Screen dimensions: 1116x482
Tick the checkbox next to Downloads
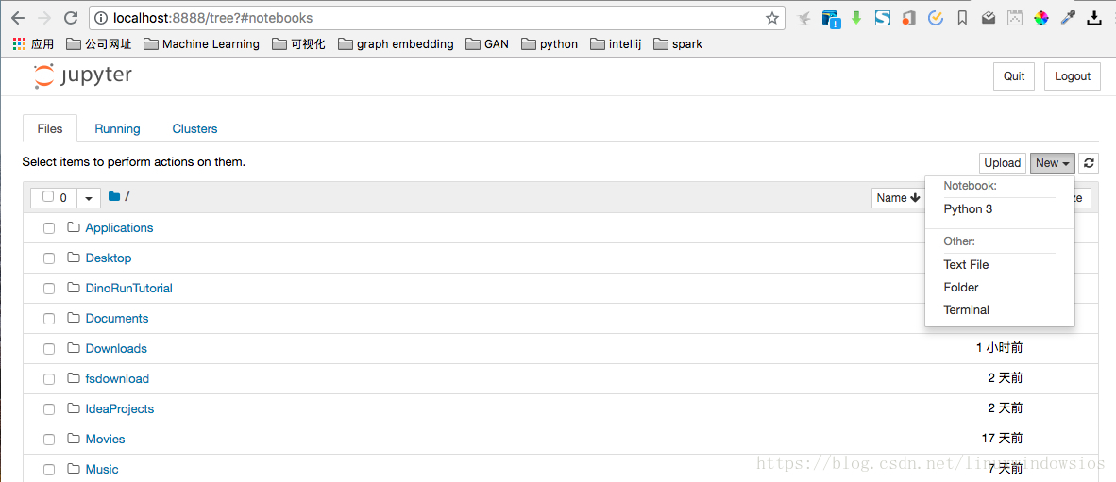[49, 349]
